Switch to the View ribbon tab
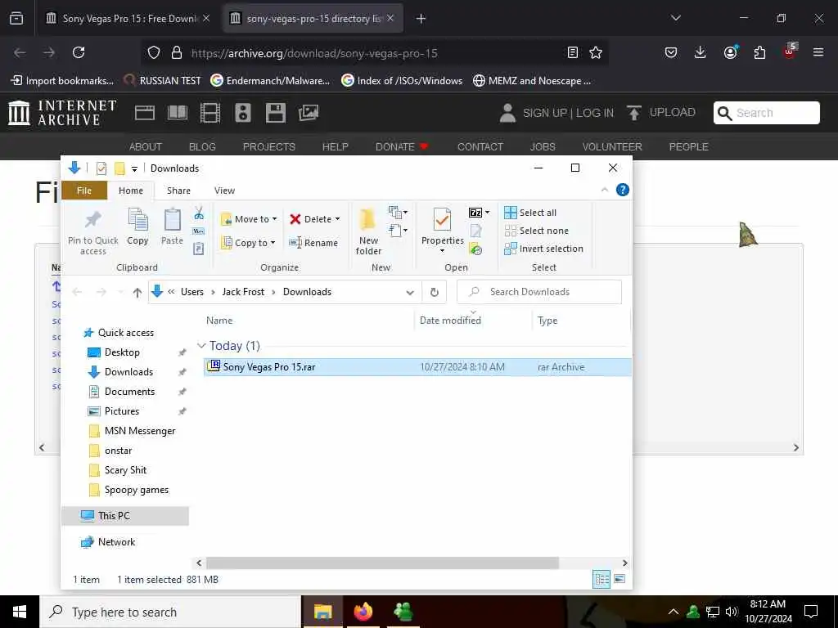The height and width of the screenshot is (628, 838). [224, 191]
